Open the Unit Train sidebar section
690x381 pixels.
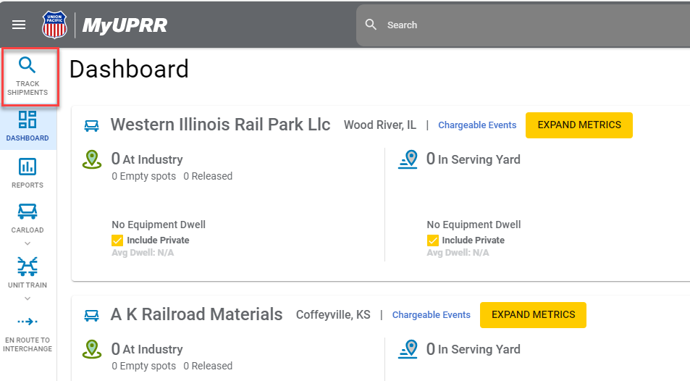click(28, 273)
